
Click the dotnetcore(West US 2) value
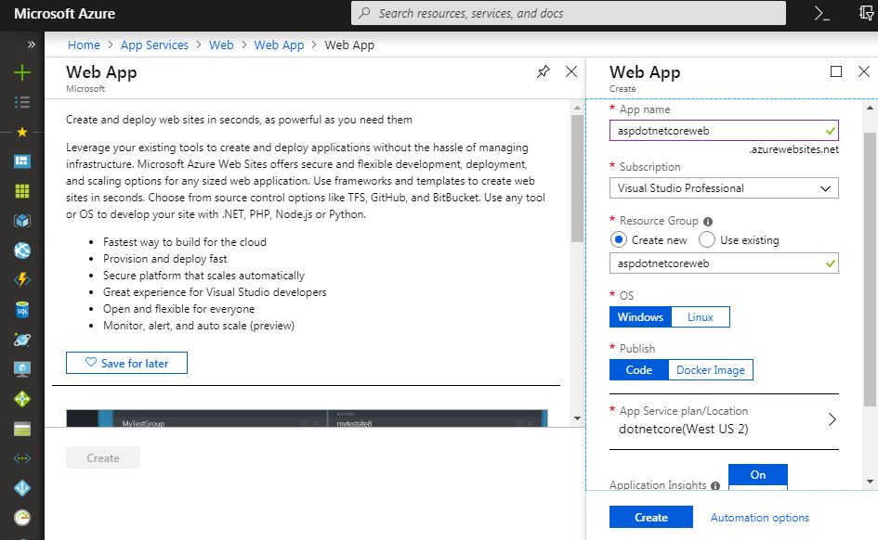pyautogui.click(x=683, y=429)
